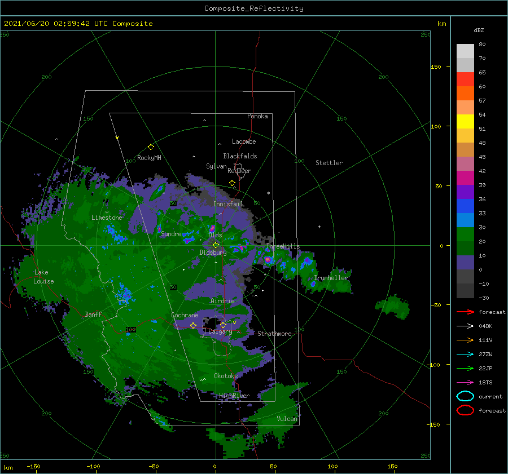Click the purple 39-36 dBZ legend swatch

[x=465, y=192]
